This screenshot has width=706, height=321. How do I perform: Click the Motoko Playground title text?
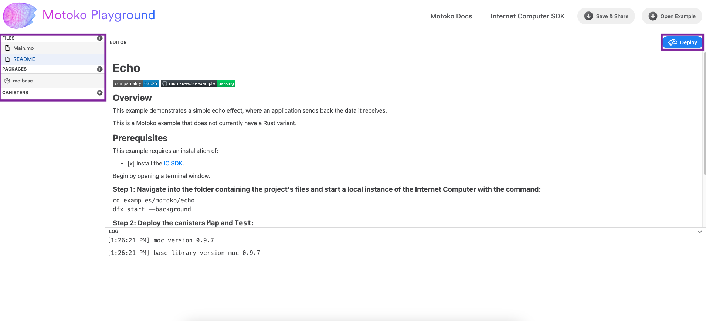pos(99,15)
